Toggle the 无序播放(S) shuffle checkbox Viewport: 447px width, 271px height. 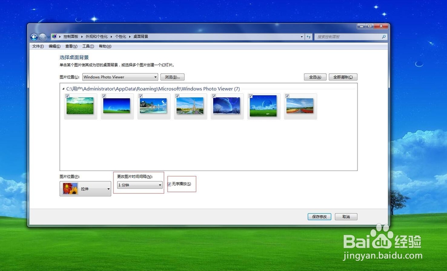pos(169,184)
